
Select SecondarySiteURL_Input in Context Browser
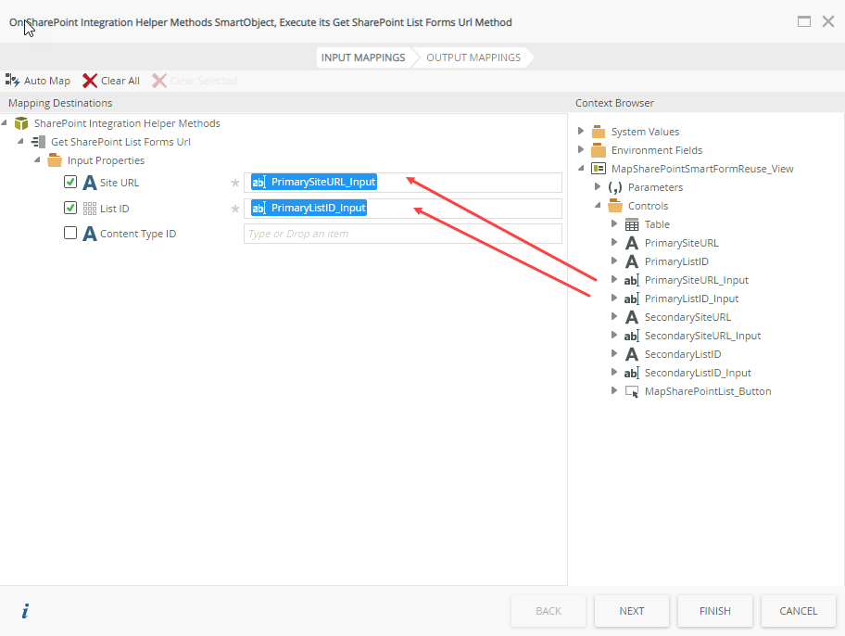(x=702, y=336)
